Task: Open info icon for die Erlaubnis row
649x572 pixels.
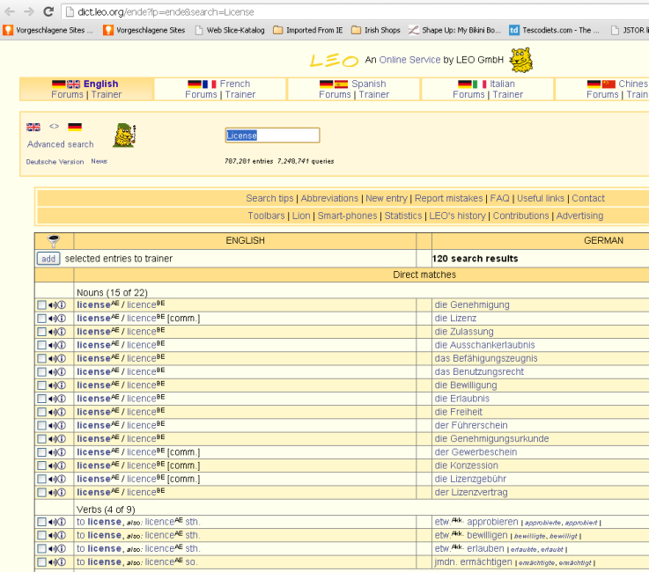Action: tap(62, 399)
